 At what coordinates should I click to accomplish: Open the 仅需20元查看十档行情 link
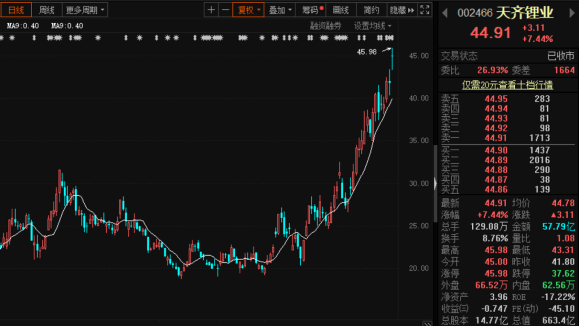tap(507, 85)
